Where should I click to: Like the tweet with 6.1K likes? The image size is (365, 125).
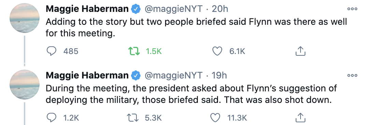point(217,51)
